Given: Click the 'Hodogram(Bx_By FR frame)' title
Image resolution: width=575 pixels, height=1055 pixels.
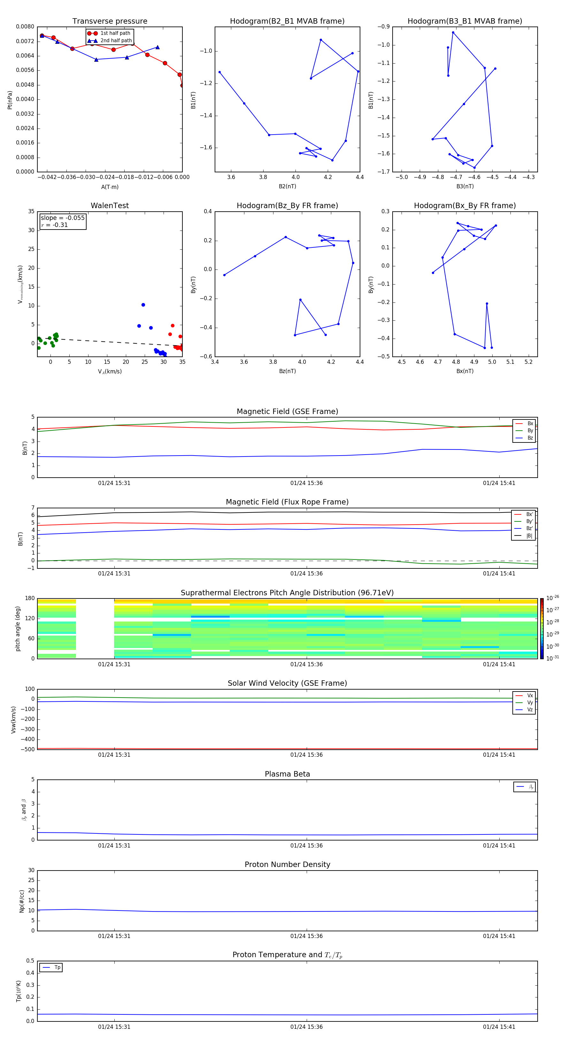Looking at the screenshot, I should tap(465, 206).
